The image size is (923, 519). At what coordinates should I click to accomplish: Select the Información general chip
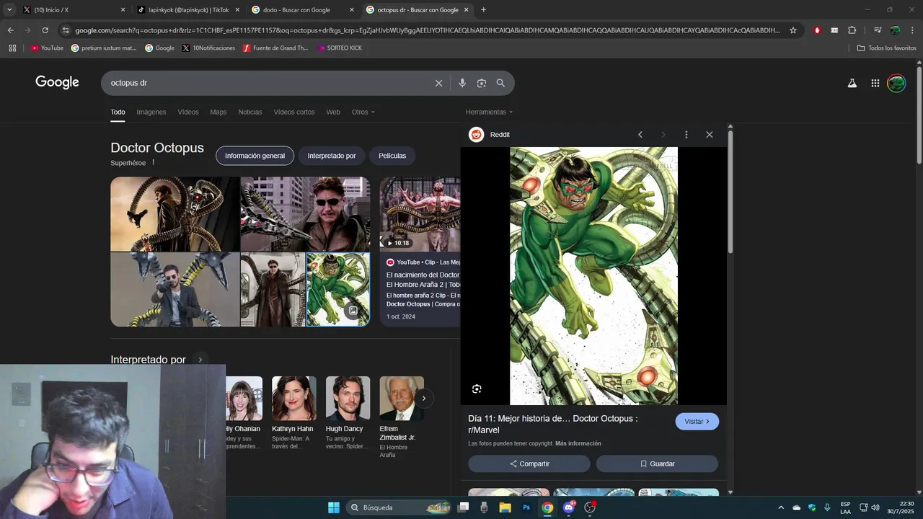[x=255, y=156]
